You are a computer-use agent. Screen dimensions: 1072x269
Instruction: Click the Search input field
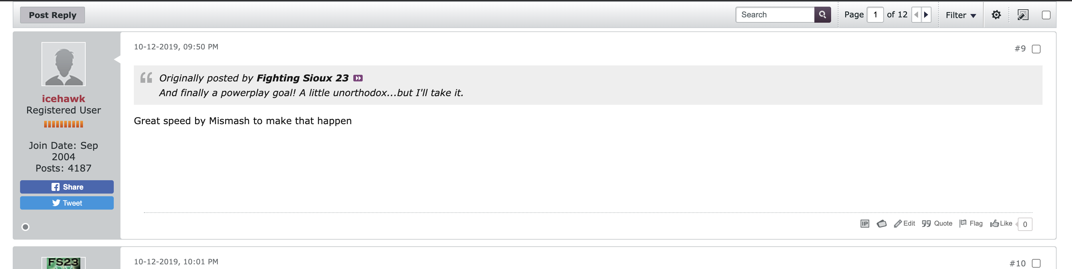775,15
